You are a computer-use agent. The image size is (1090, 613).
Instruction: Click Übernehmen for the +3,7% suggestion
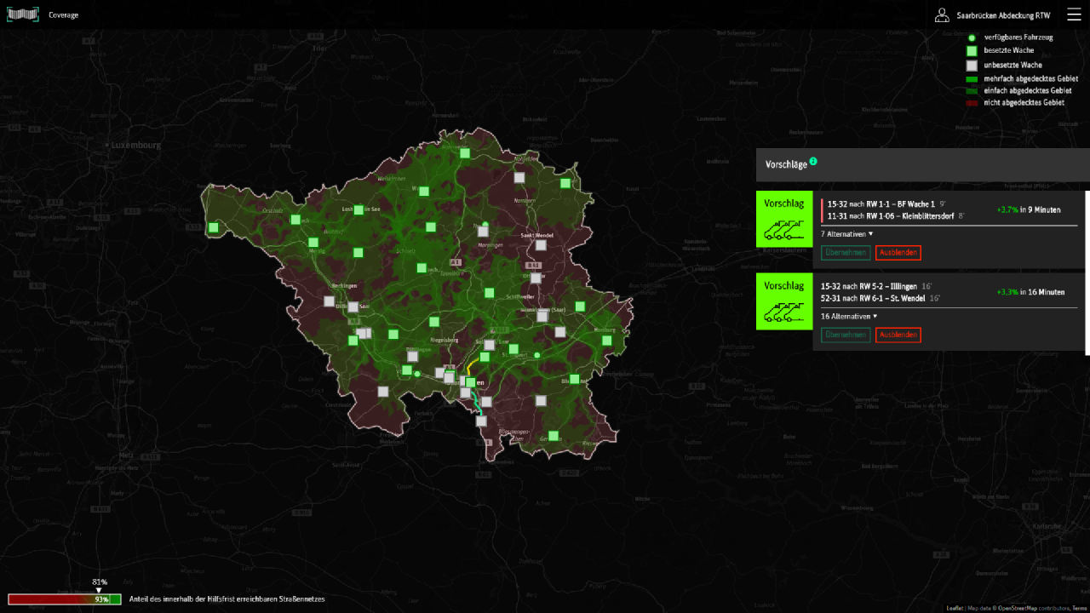[x=846, y=252]
